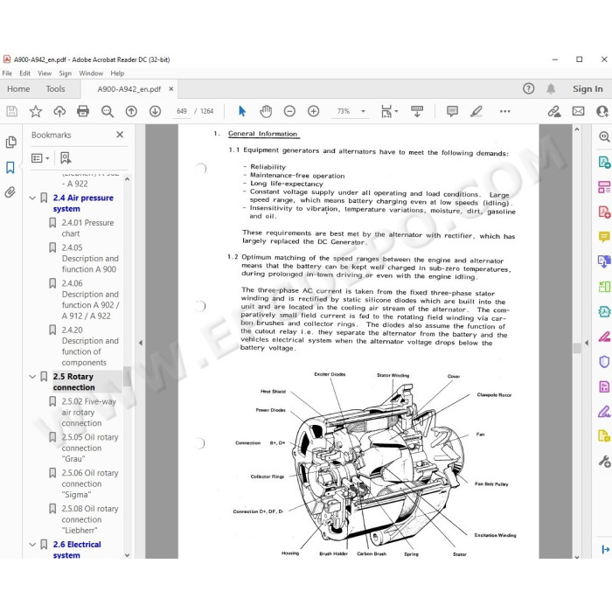Zoom out with the minus circle
The height and width of the screenshot is (612, 612).
[289, 111]
